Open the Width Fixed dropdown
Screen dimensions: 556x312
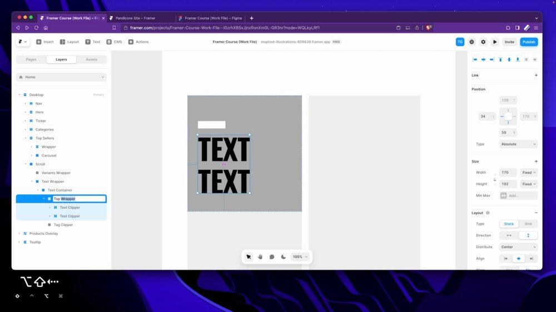click(x=529, y=173)
